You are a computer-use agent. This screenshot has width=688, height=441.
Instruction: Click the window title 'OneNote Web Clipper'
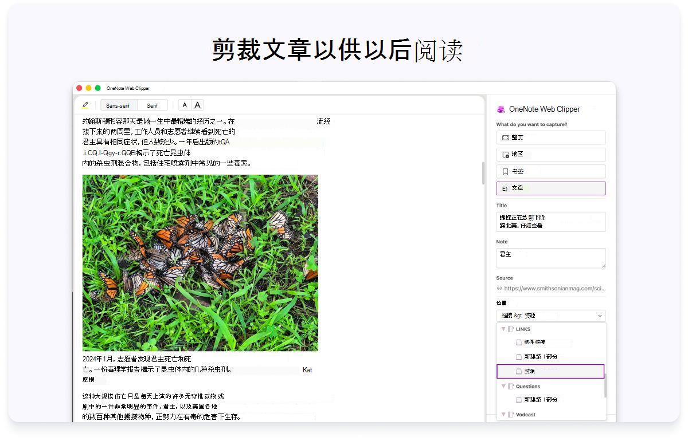click(x=128, y=88)
